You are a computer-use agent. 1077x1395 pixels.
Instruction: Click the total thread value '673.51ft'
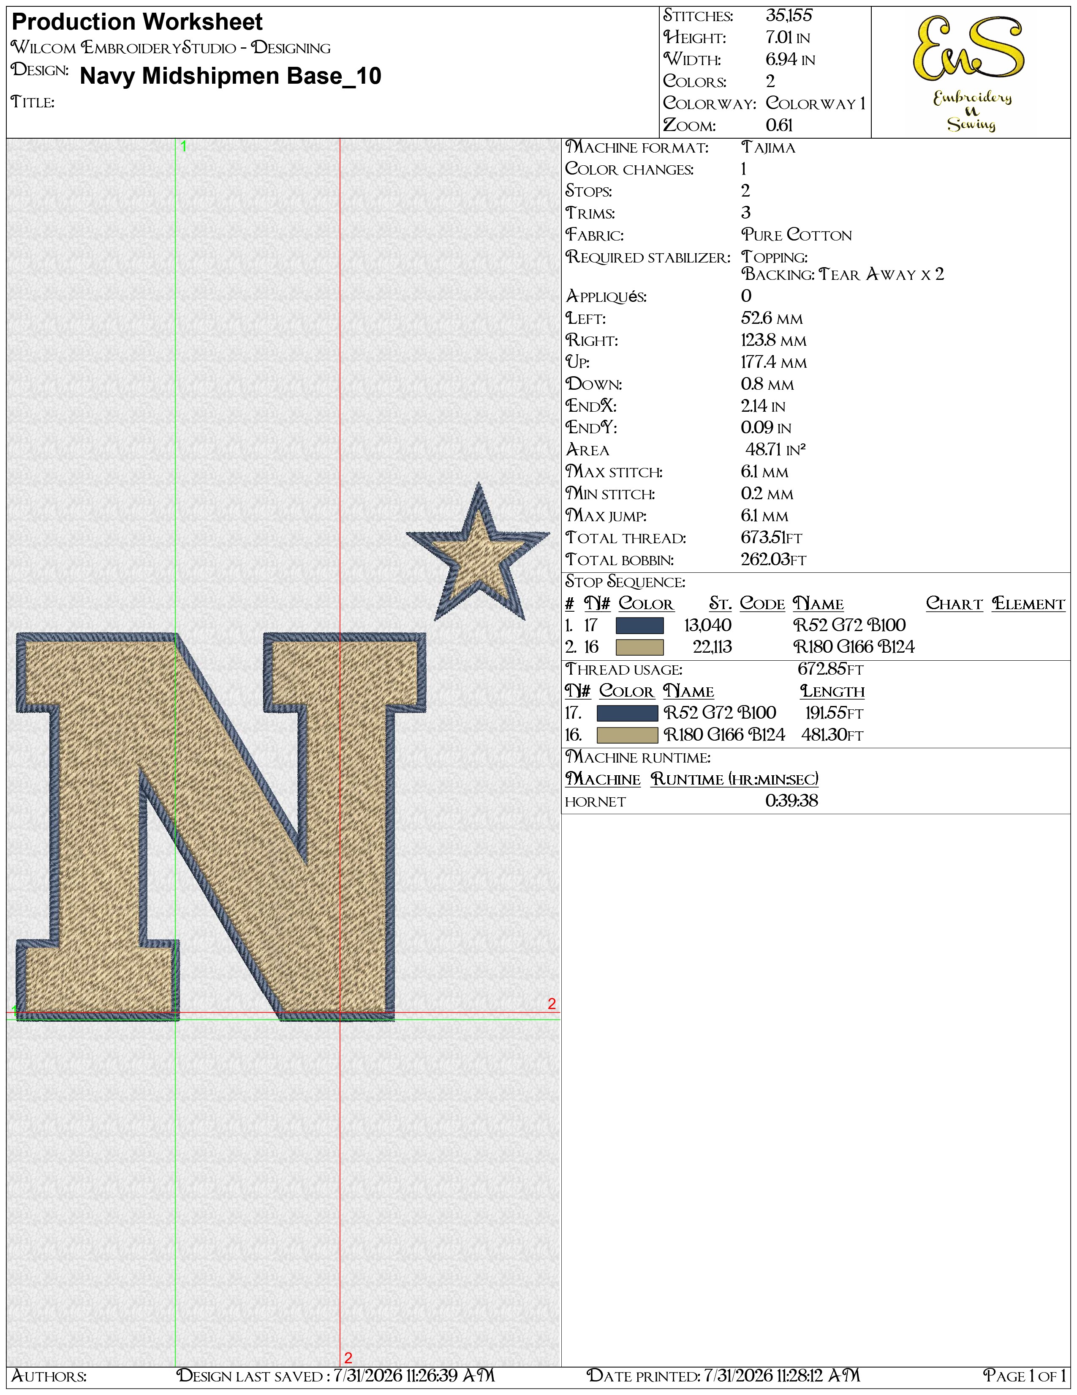click(771, 538)
